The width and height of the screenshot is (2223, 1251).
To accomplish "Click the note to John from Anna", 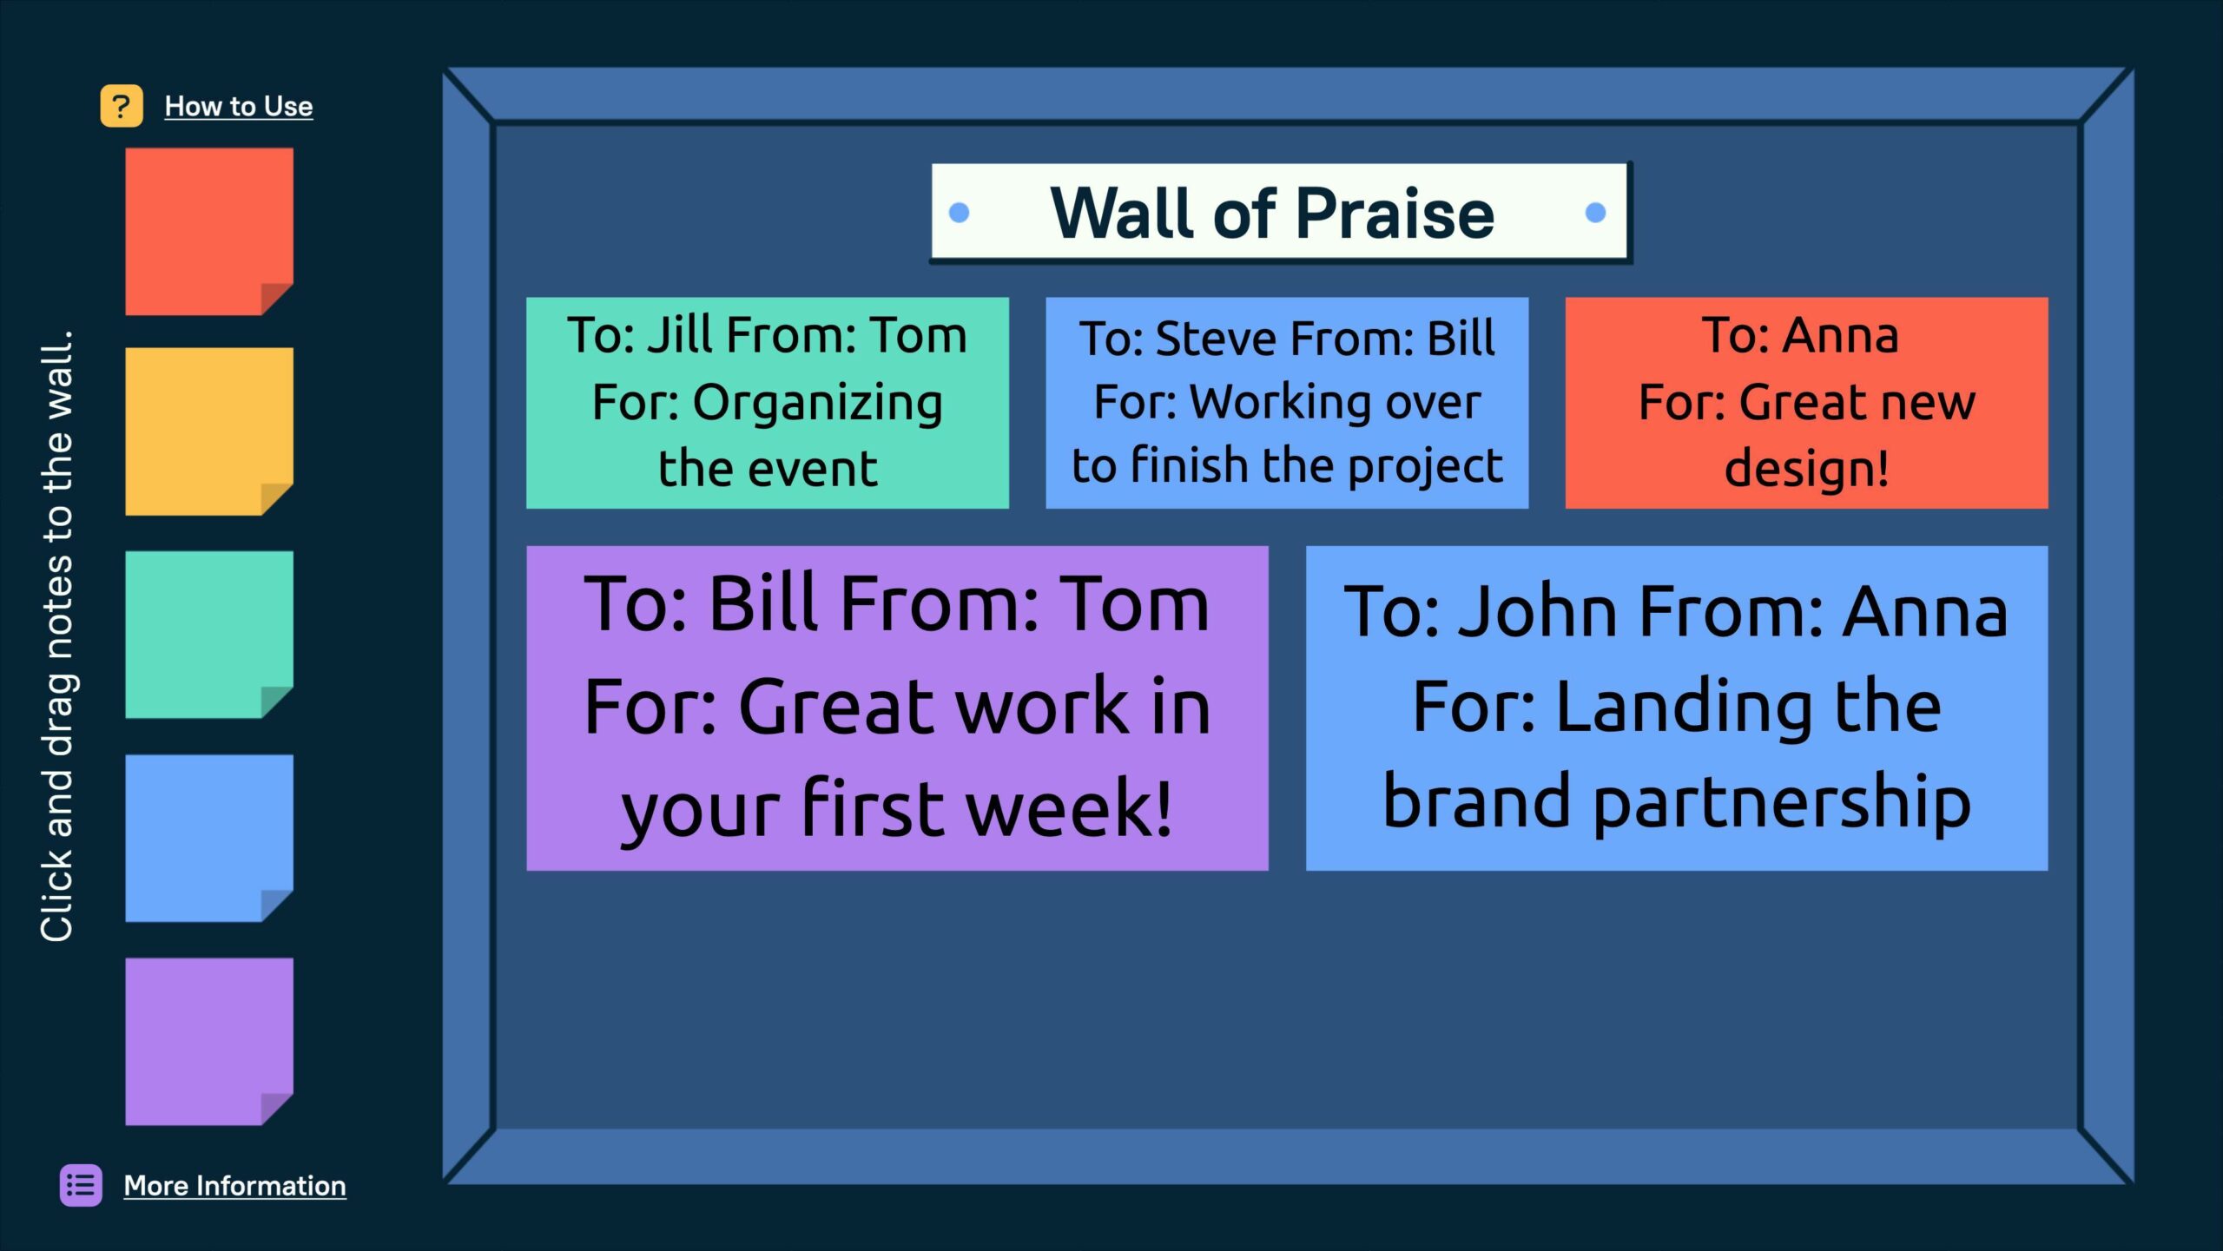I will point(1676,708).
